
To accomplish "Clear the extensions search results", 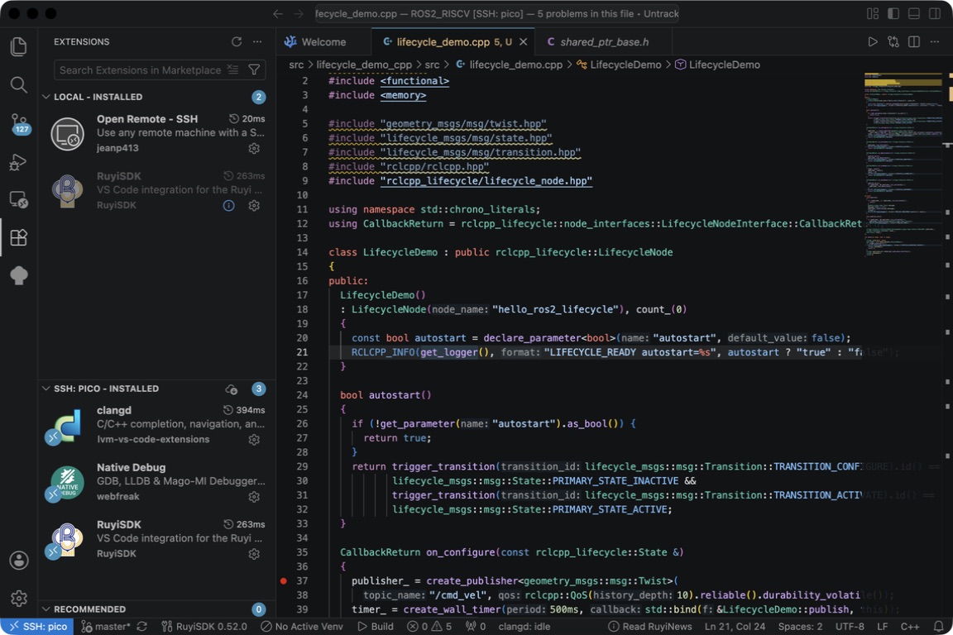I will point(232,70).
